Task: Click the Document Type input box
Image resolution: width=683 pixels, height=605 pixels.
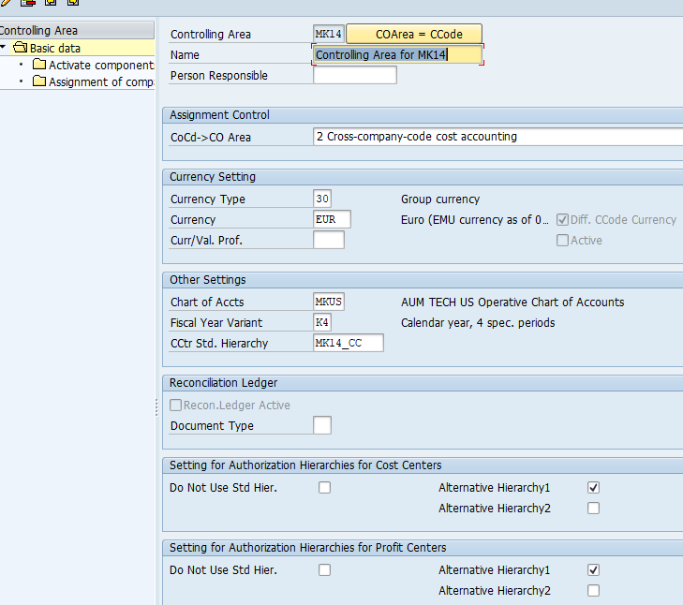Action: pyautogui.click(x=321, y=426)
